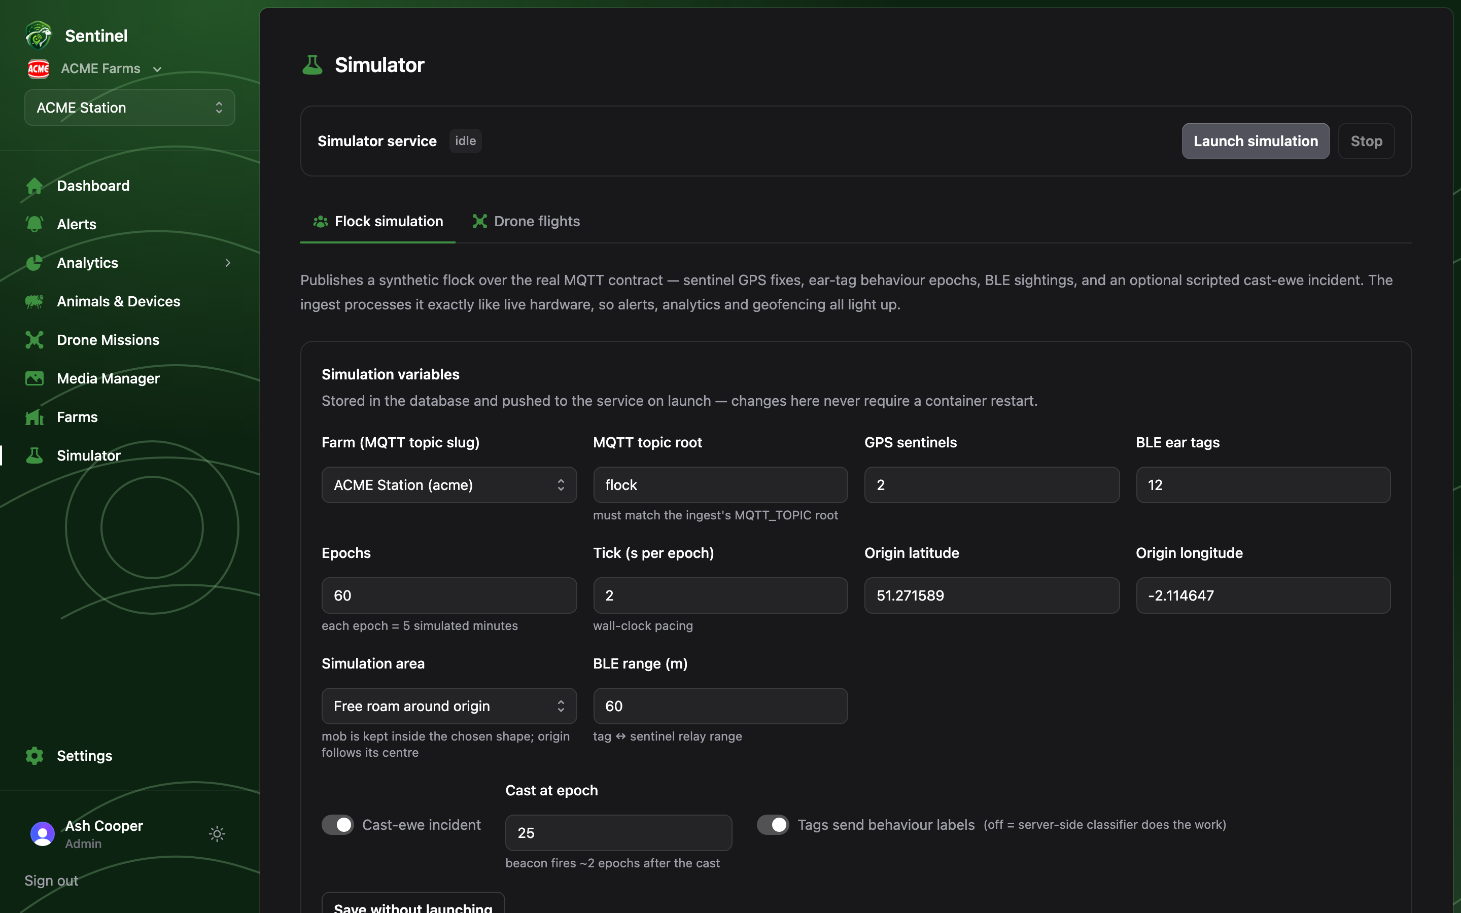Image resolution: width=1461 pixels, height=913 pixels.
Task: Expand the Analytics submenu chevron
Action: pyautogui.click(x=228, y=263)
